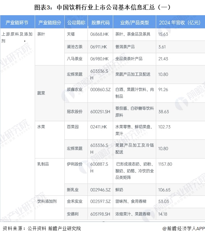Image resolution: width=205 pixels, height=236 pixels.
Task: Click company name 天福
Action: pyautogui.click(x=71, y=34)
